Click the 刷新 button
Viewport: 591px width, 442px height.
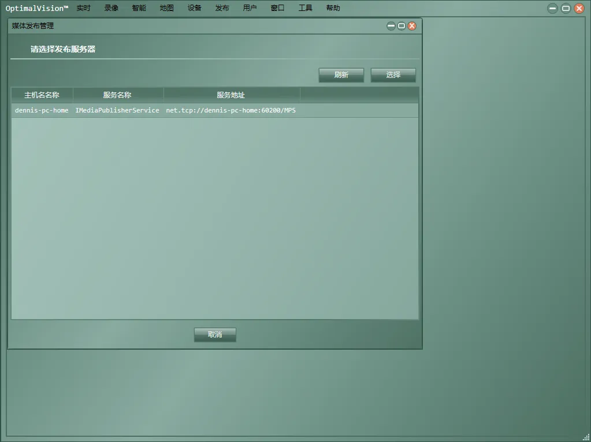click(341, 75)
